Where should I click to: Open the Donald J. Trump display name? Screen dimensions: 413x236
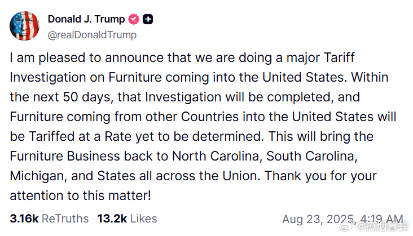click(86, 19)
